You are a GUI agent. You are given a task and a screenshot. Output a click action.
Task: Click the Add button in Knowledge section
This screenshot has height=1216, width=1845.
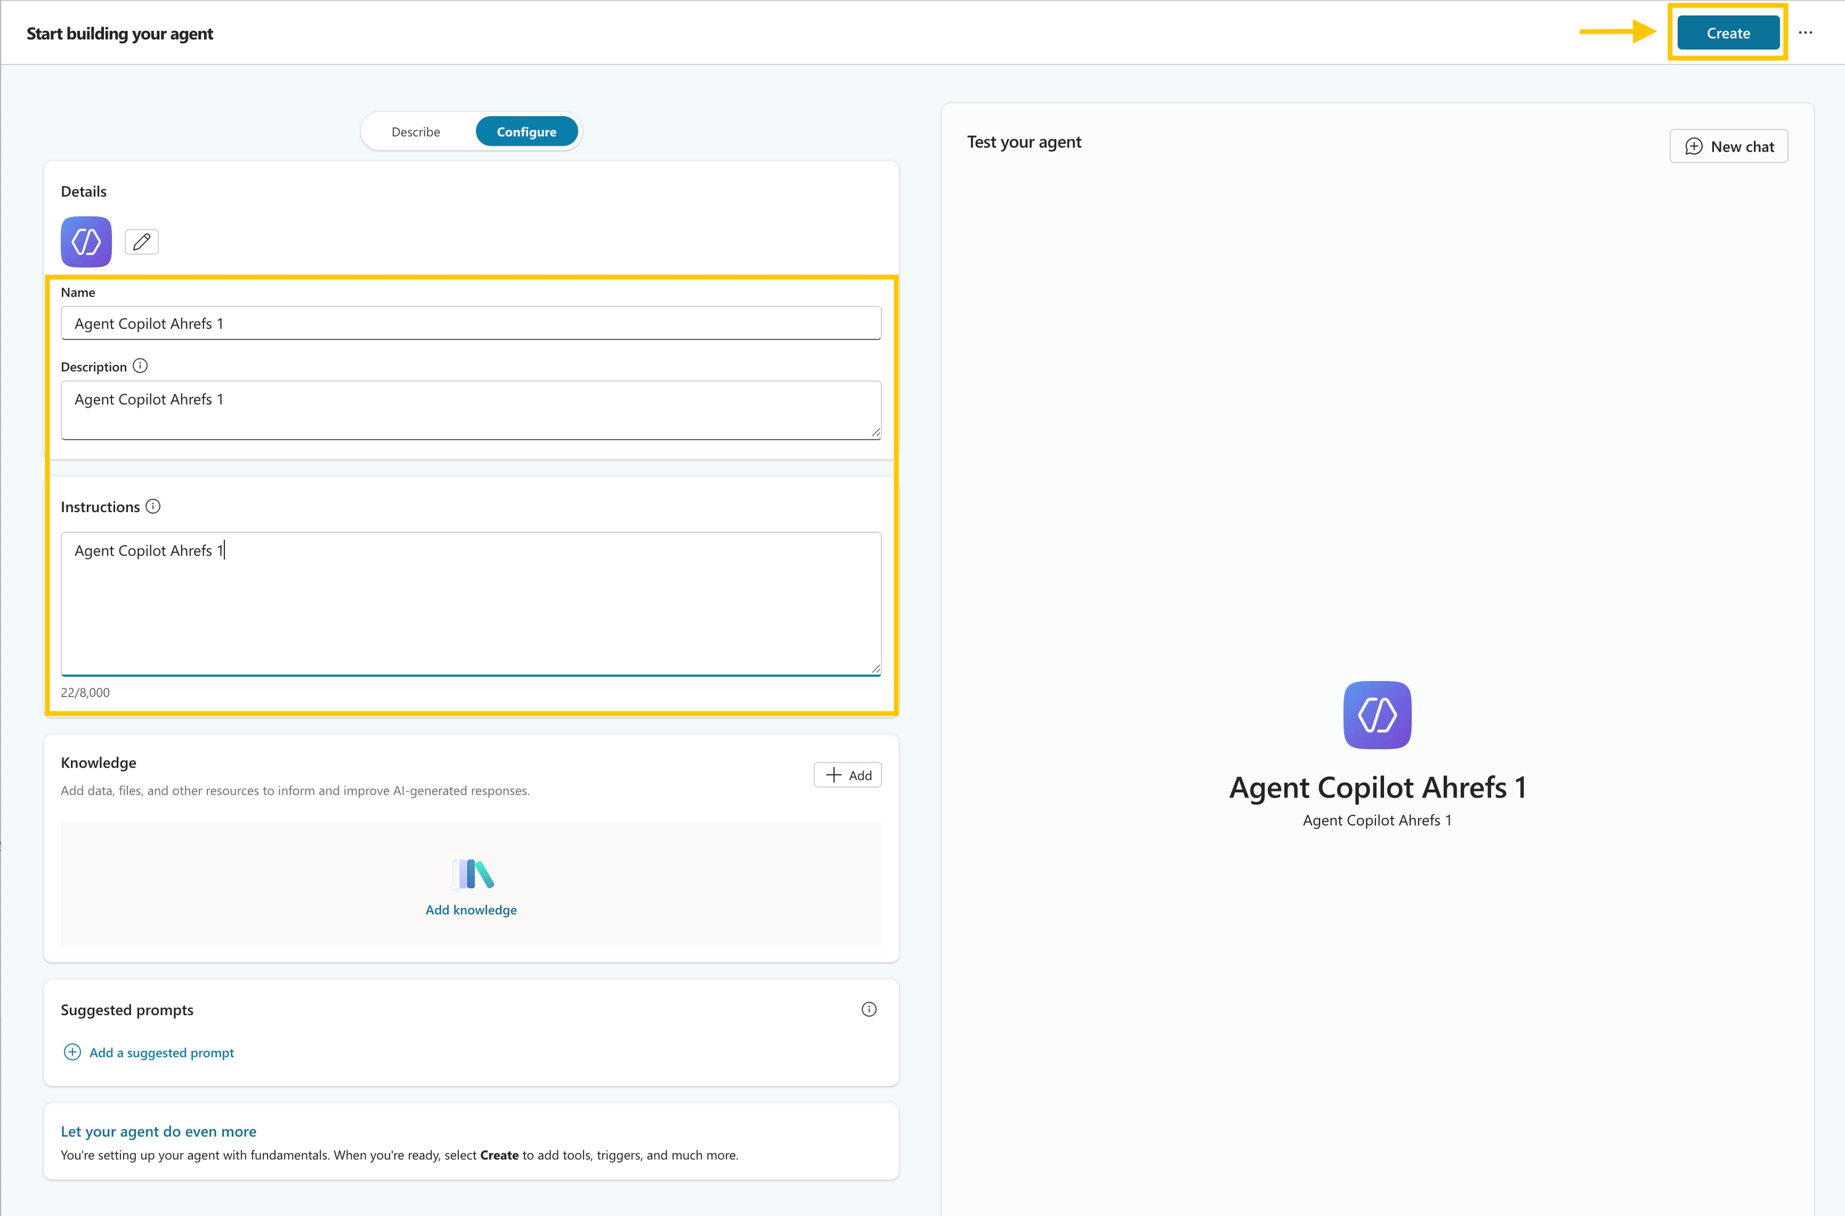click(847, 775)
